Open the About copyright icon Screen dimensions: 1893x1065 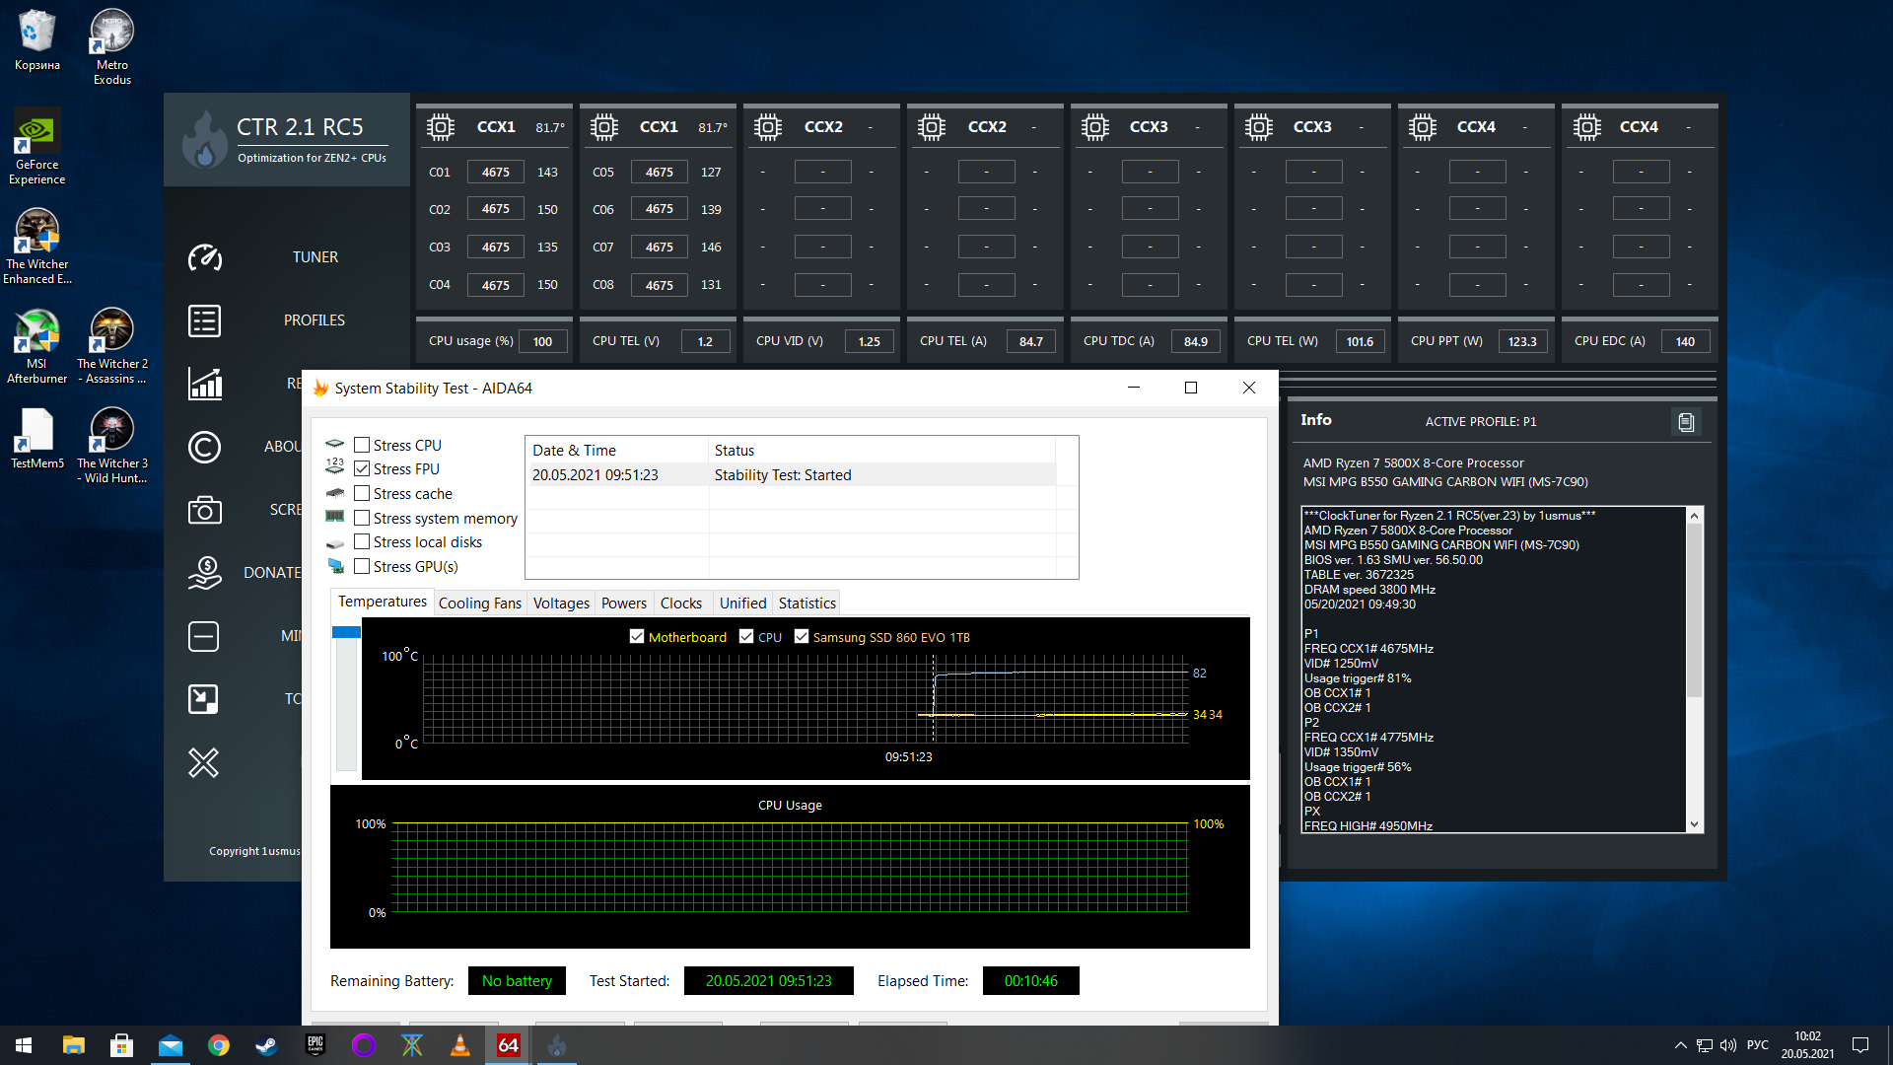click(x=205, y=447)
